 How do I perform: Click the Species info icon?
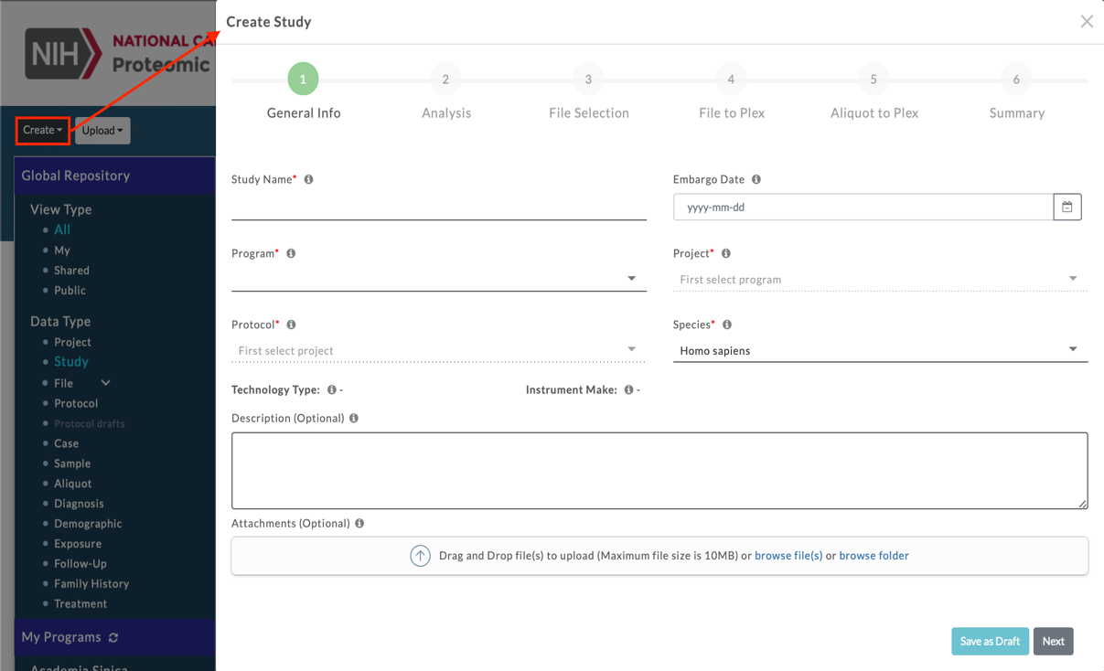click(727, 325)
